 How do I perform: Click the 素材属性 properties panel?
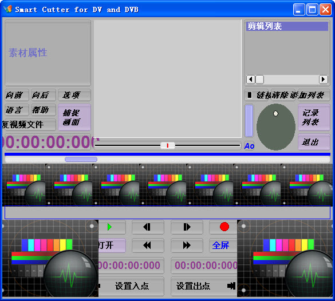[x=48, y=53]
